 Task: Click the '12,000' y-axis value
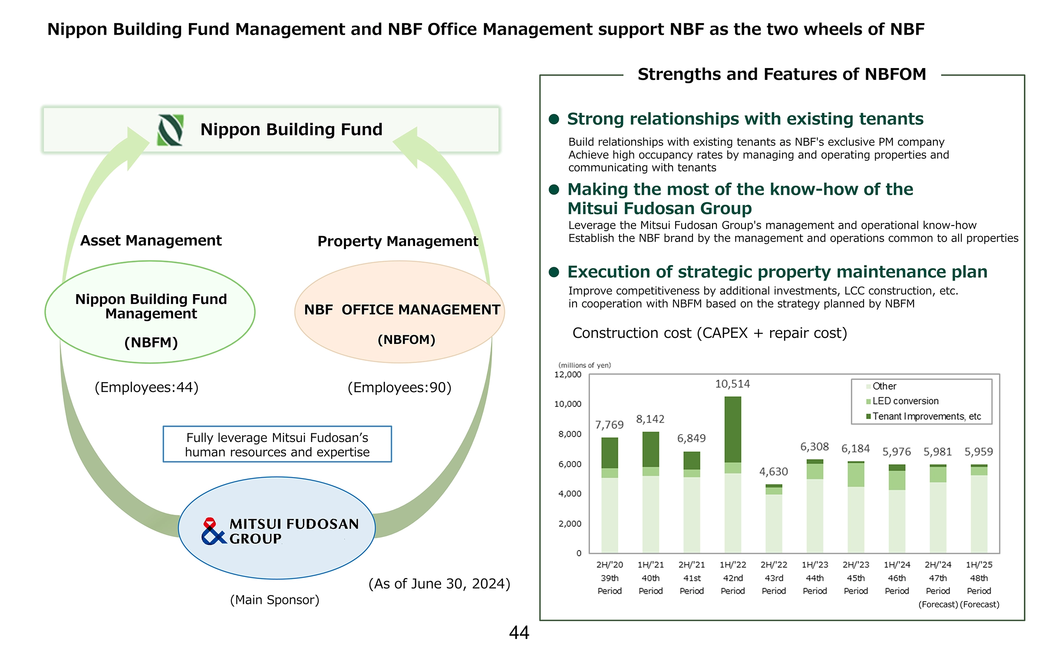[568, 375]
